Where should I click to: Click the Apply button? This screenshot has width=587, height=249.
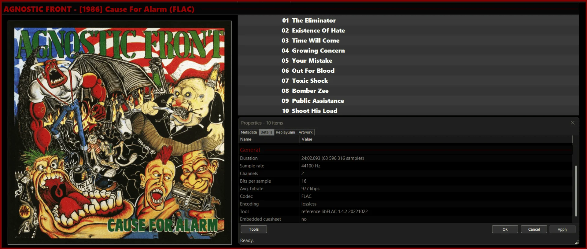pos(562,229)
